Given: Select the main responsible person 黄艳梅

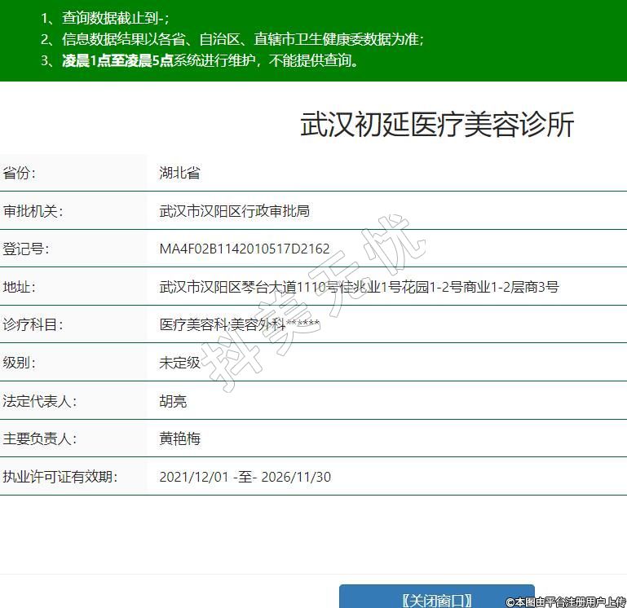Looking at the screenshot, I should [x=179, y=438].
